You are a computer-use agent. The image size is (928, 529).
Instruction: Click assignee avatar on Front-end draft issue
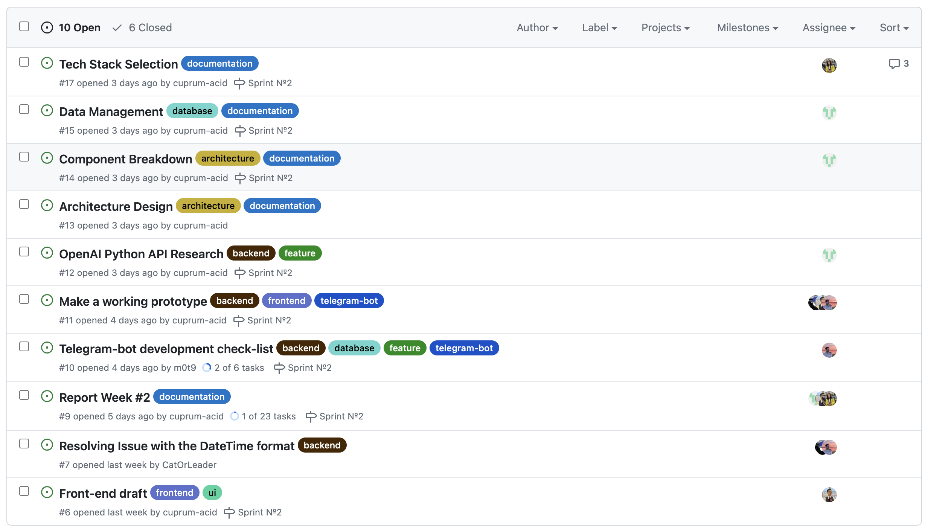click(829, 494)
